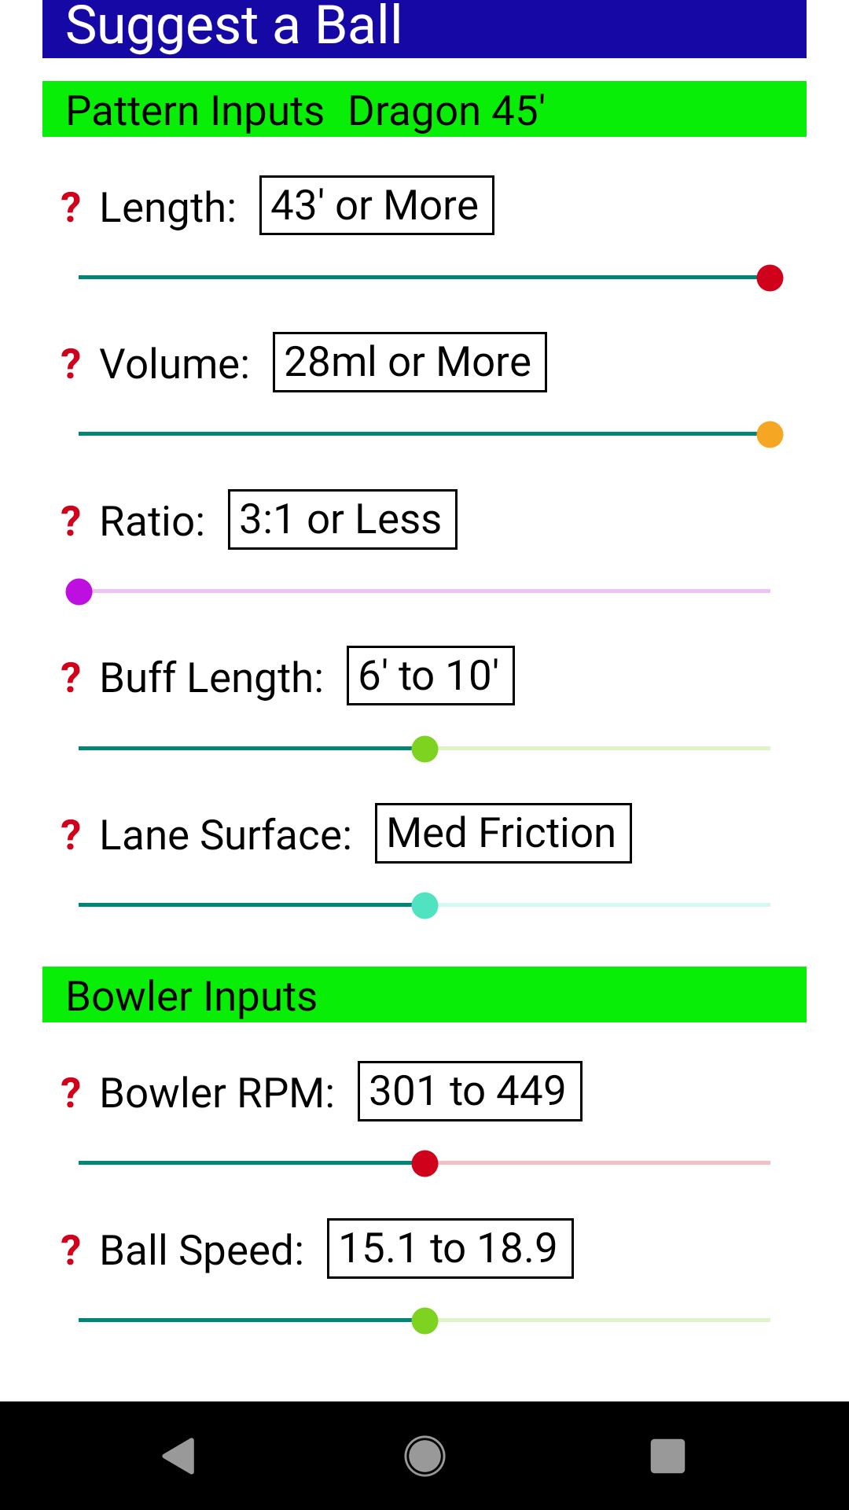Select the purple Ratio slider knob
This screenshot has height=1510, width=849.
(79, 591)
